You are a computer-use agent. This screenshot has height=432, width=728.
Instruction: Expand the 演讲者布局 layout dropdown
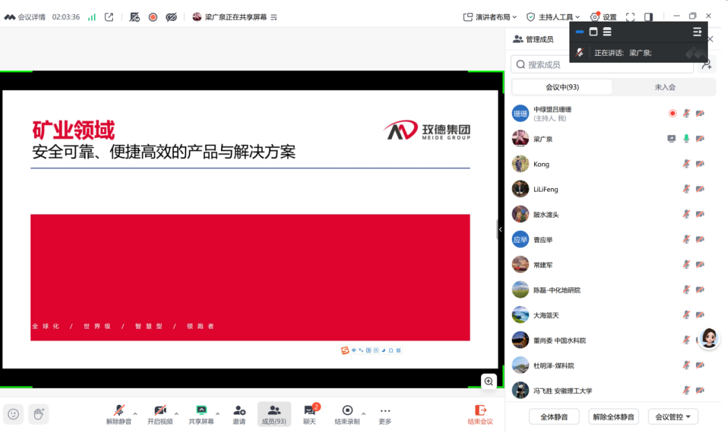(x=492, y=17)
